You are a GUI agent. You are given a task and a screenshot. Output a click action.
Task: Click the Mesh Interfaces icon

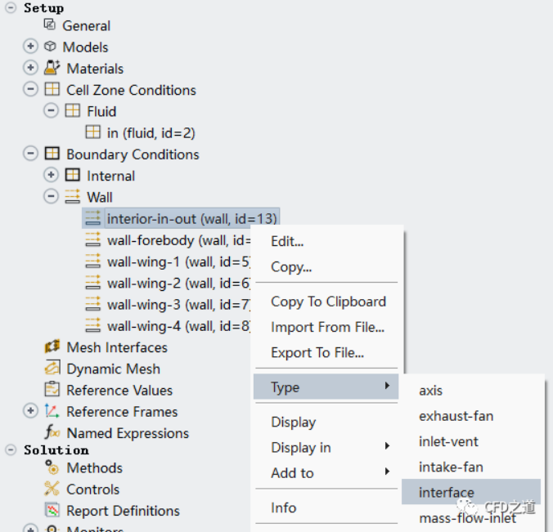[52, 347]
